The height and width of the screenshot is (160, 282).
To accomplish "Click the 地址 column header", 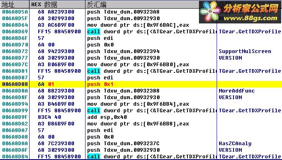I will click(14, 5).
